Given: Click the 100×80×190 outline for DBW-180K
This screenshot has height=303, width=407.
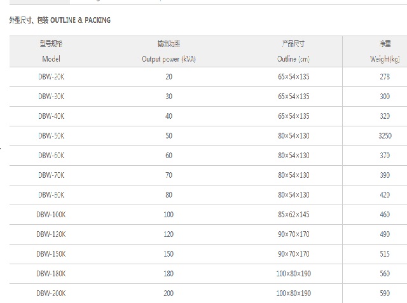Looking at the screenshot, I should pyautogui.click(x=294, y=274).
